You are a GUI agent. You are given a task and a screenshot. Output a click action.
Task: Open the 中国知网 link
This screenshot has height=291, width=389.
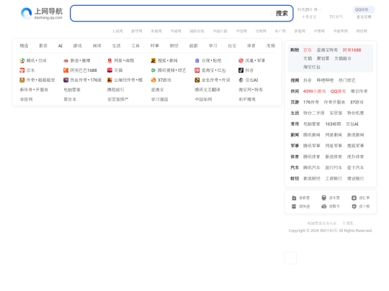pyautogui.click(x=203, y=99)
